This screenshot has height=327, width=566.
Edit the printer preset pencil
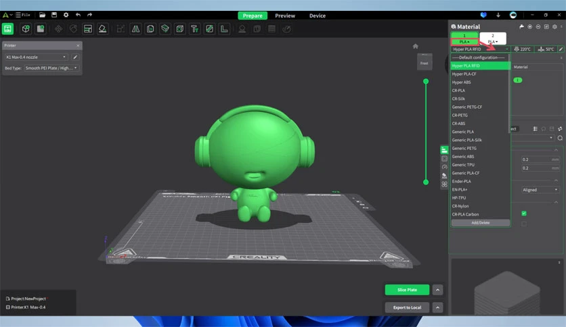(x=75, y=57)
